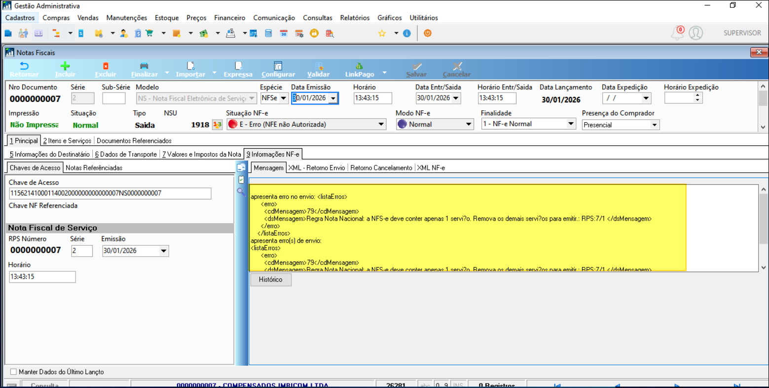Open the Modo NF-e dropdown

[x=469, y=125]
